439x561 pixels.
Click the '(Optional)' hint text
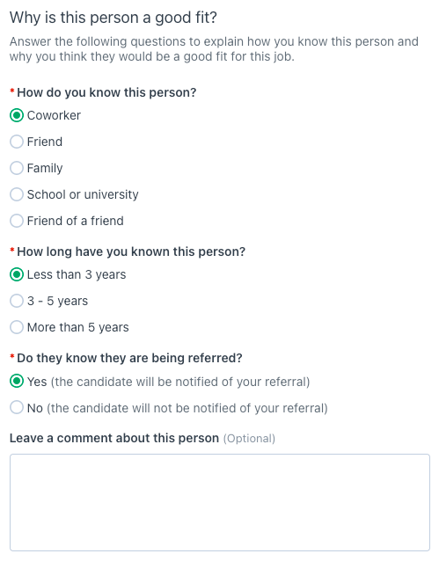click(249, 438)
